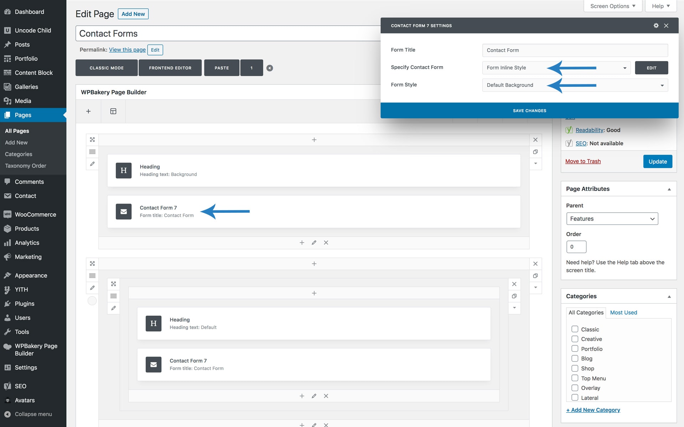Click the settings gear in Contact Form 7 panel

click(656, 26)
